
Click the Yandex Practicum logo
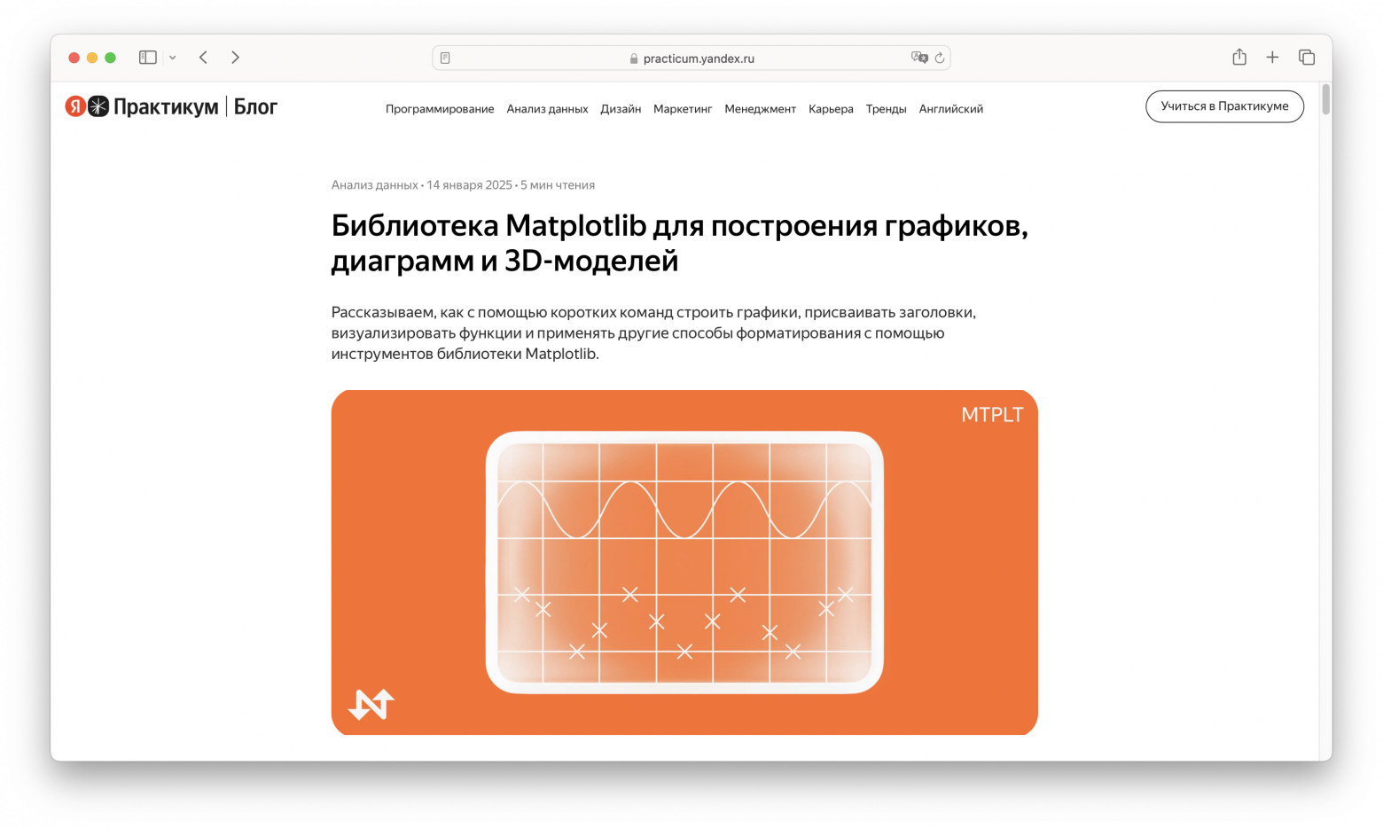point(142,107)
